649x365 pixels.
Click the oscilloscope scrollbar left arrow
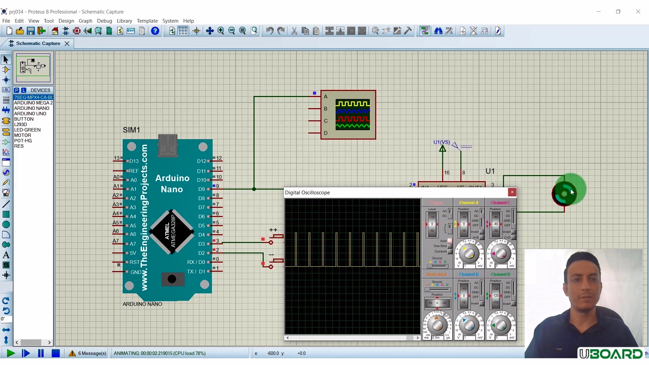[x=288, y=338]
